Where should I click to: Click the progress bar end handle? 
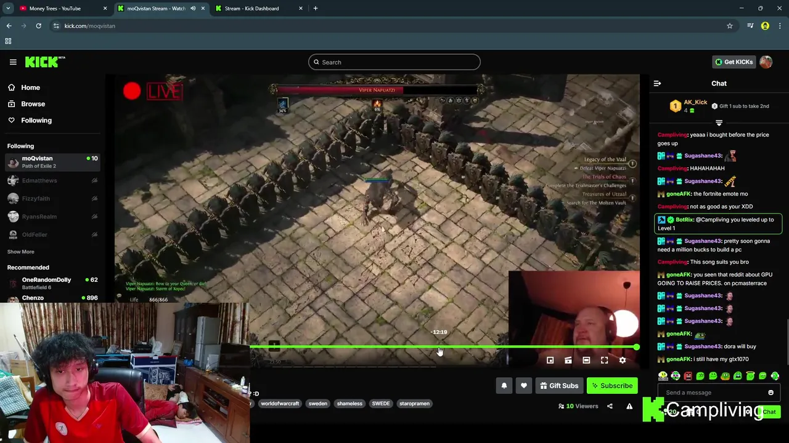coord(636,348)
